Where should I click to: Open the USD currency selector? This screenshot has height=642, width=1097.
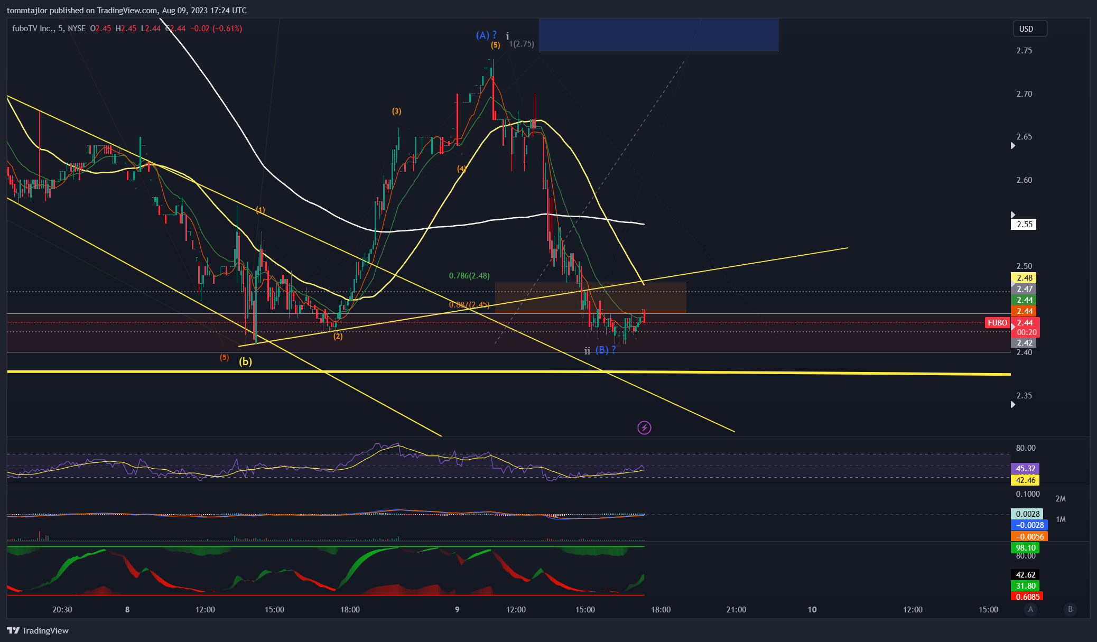pyautogui.click(x=1029, y=29)
